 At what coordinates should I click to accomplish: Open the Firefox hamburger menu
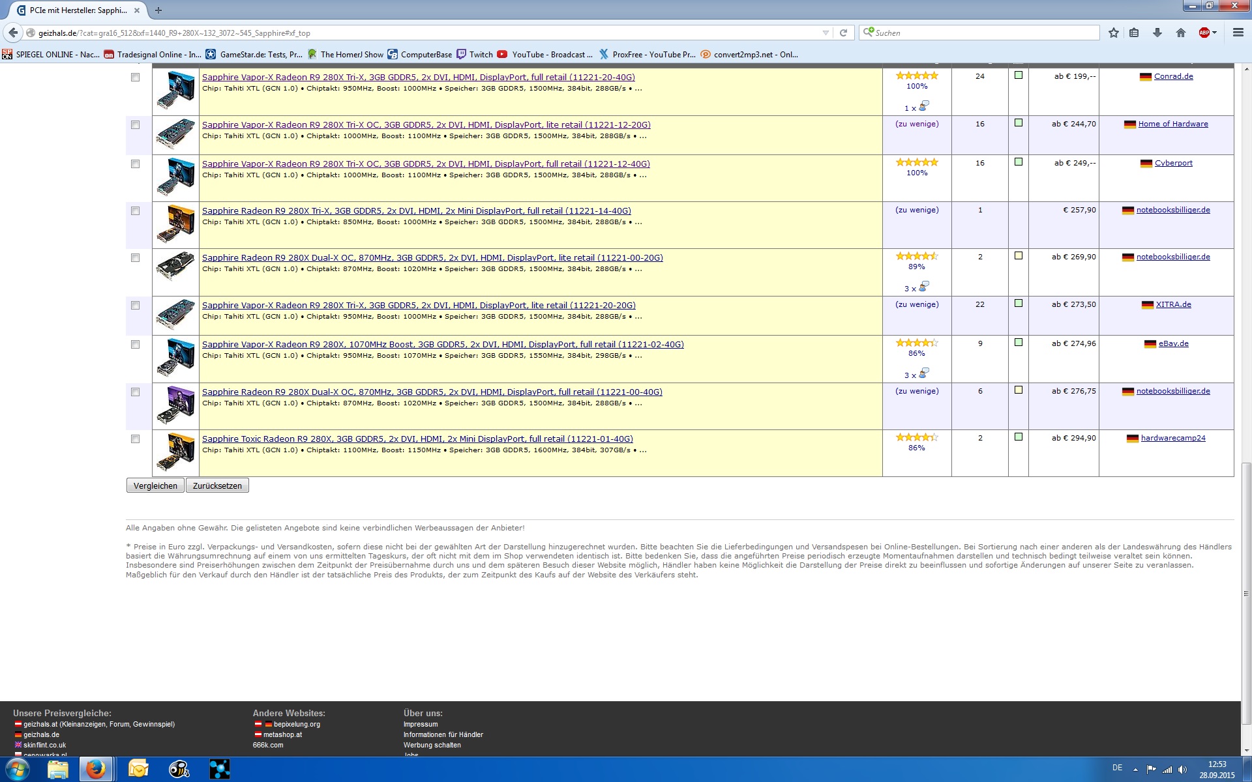pos(1238,33)
